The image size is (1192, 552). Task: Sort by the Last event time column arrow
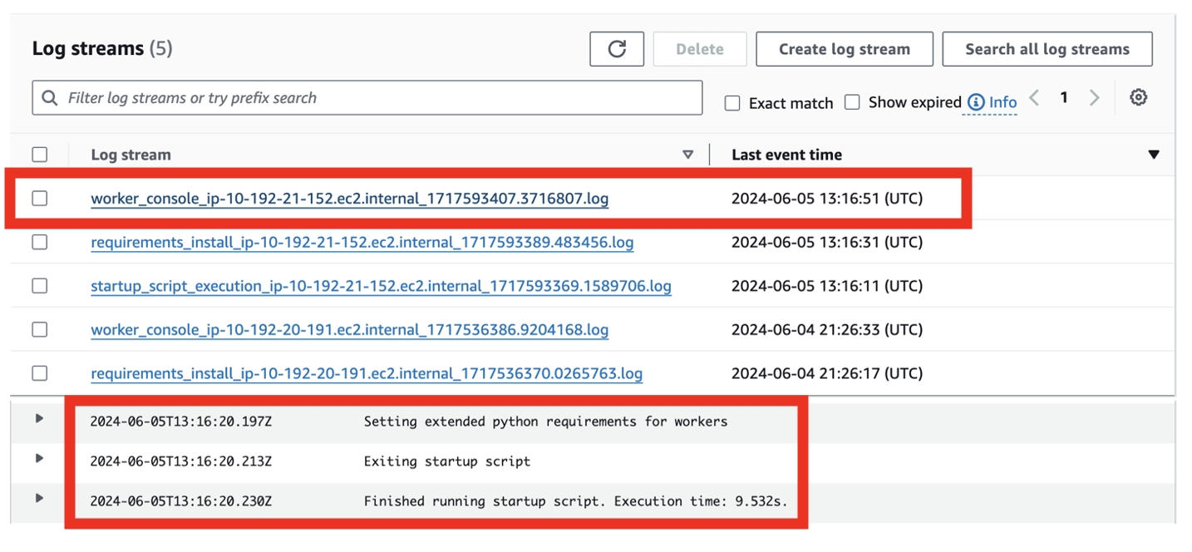[x=1155, y=155]
